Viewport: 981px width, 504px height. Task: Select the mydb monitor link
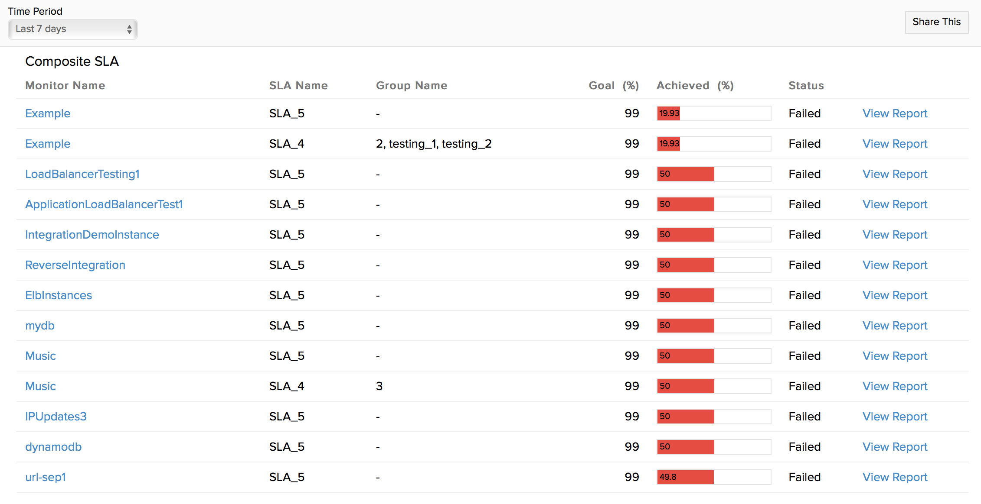point(40,326)
